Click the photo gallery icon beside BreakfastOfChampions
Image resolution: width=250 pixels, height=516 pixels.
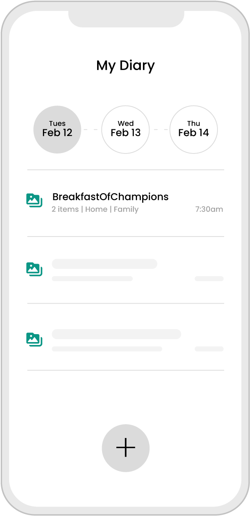click(34, 200)
